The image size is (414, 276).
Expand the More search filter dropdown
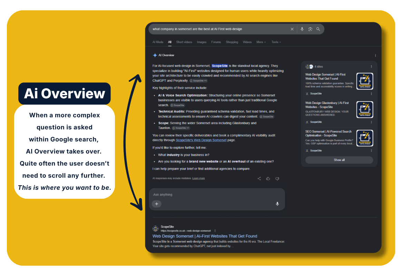[x=261, y=42]
